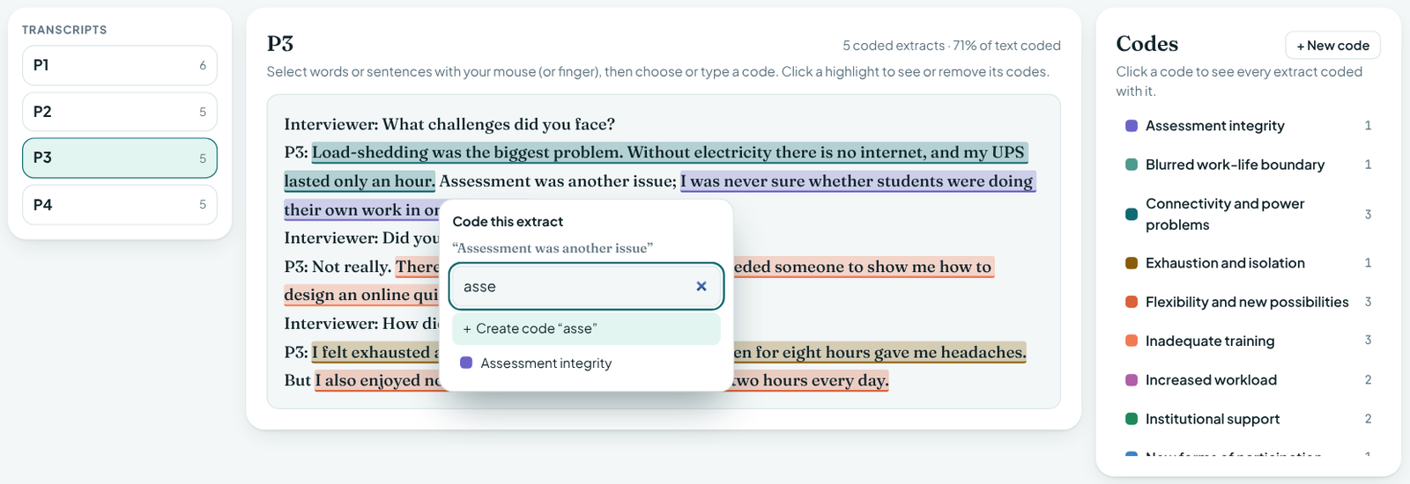
Task: Click the + New code button
Action: pyautogui.click(x=1332, y=45)
